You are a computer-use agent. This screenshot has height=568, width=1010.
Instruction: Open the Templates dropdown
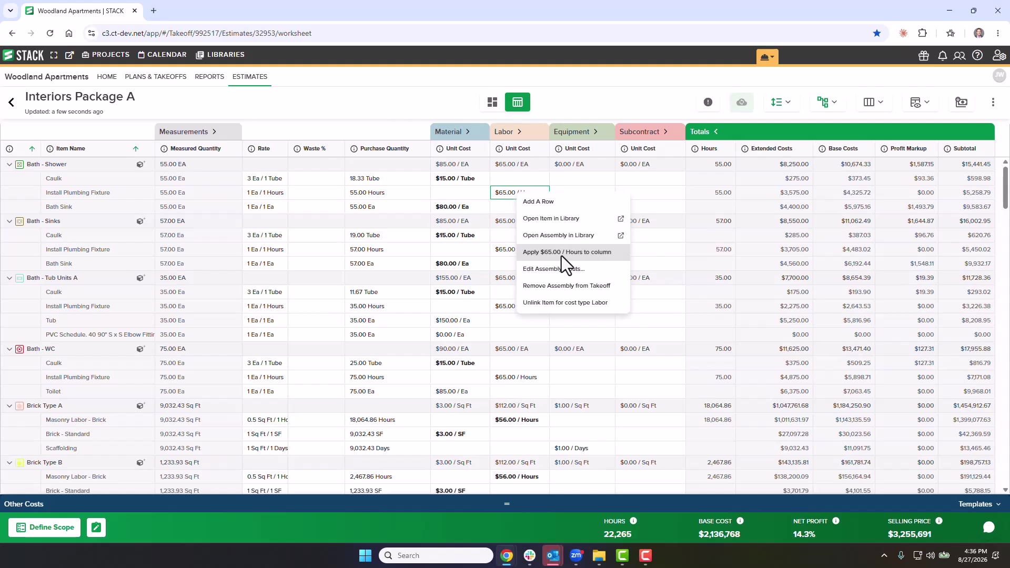click(979, 504)
